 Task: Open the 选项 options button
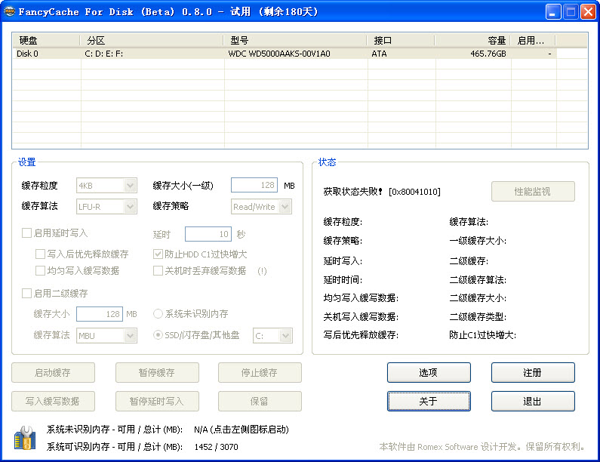429,372
